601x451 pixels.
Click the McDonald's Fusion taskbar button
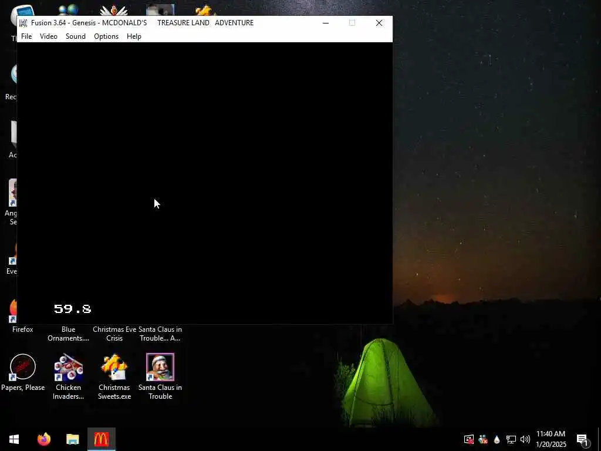coord(101,439)
